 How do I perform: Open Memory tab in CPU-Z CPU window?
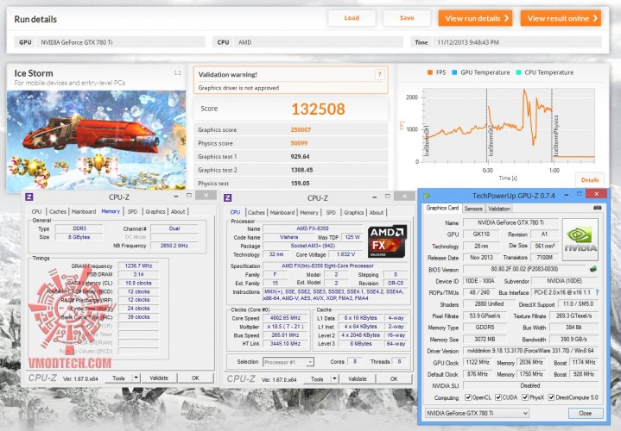(309, 212)
